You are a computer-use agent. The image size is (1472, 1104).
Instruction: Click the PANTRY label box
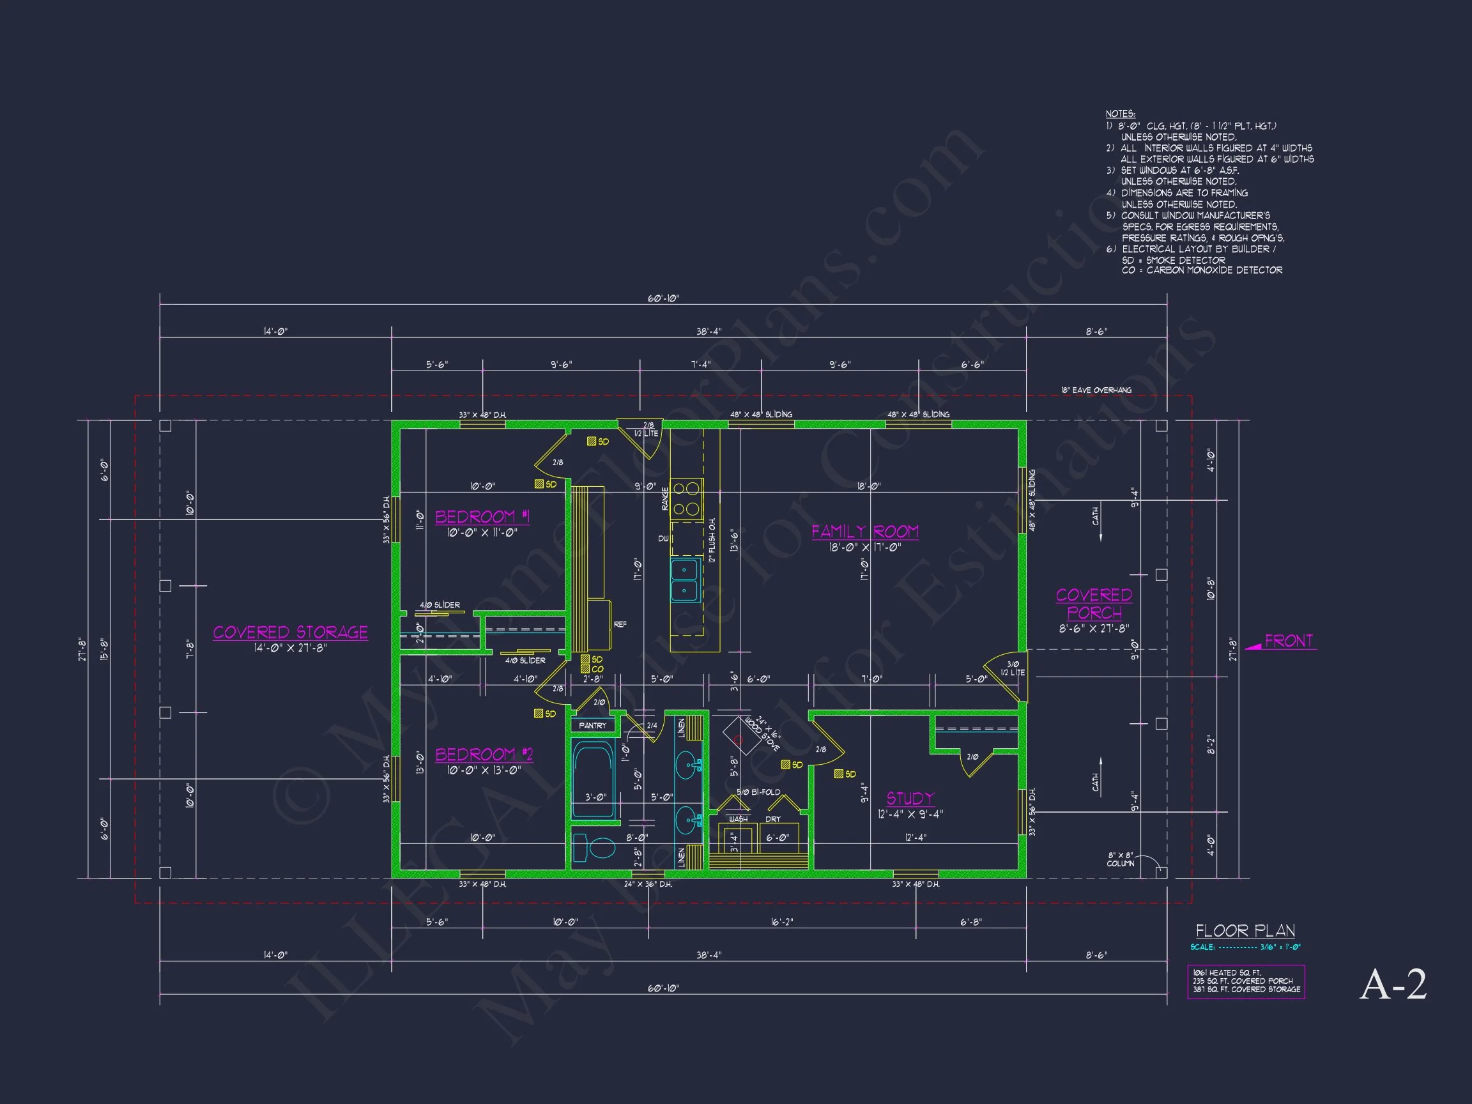[592, 725]
